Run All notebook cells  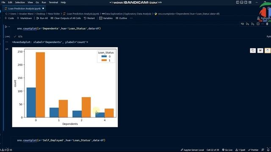coord(42,18)
